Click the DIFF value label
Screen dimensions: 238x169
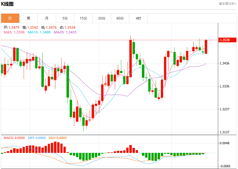37,138
